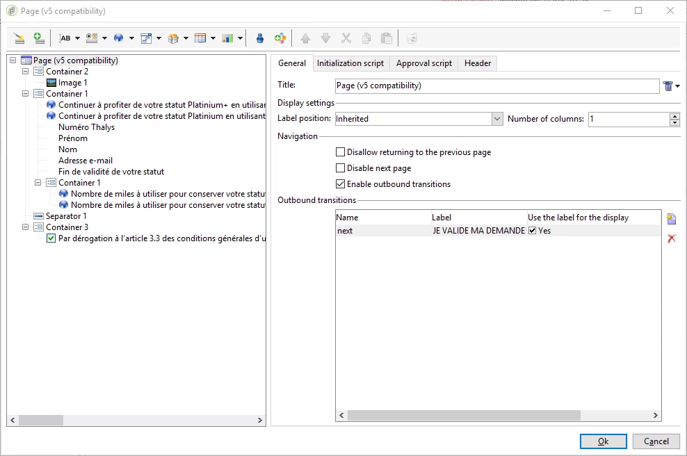The height and width of the screenshot is (456, 687).
Task: Click the table grid toolbar icon
Action: point(200,38)
